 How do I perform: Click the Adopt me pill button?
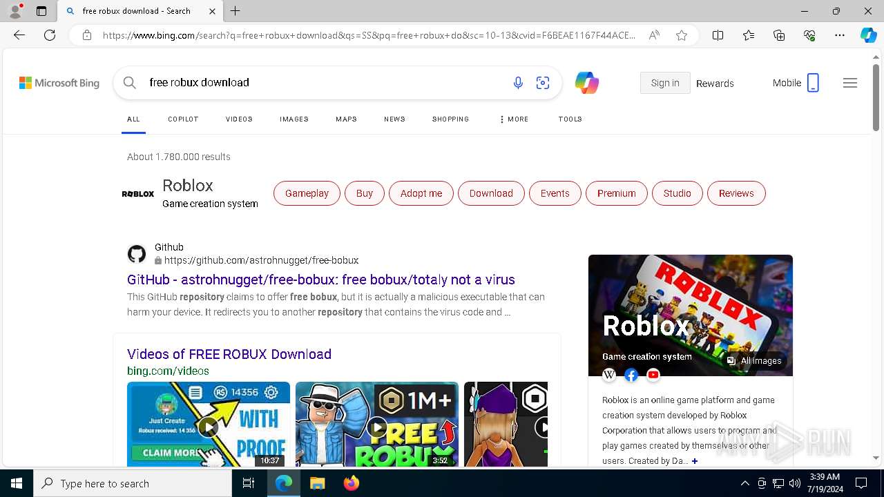point(421,193)
